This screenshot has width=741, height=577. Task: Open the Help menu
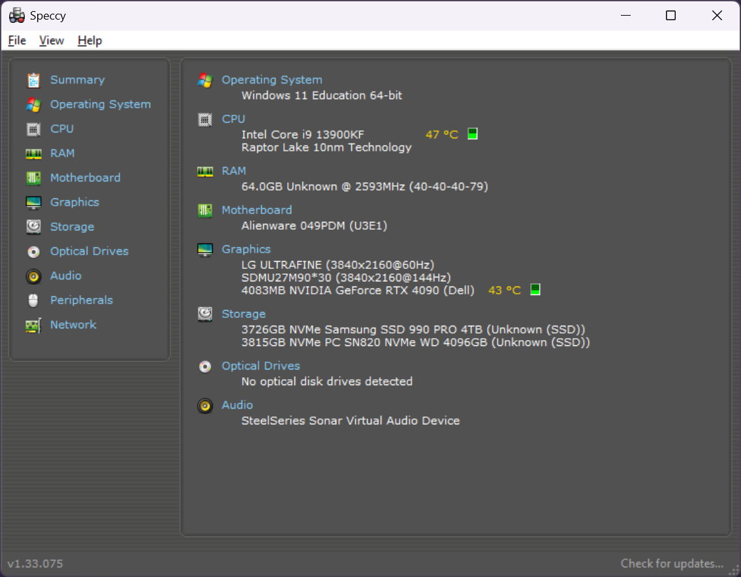pos(89,40)
